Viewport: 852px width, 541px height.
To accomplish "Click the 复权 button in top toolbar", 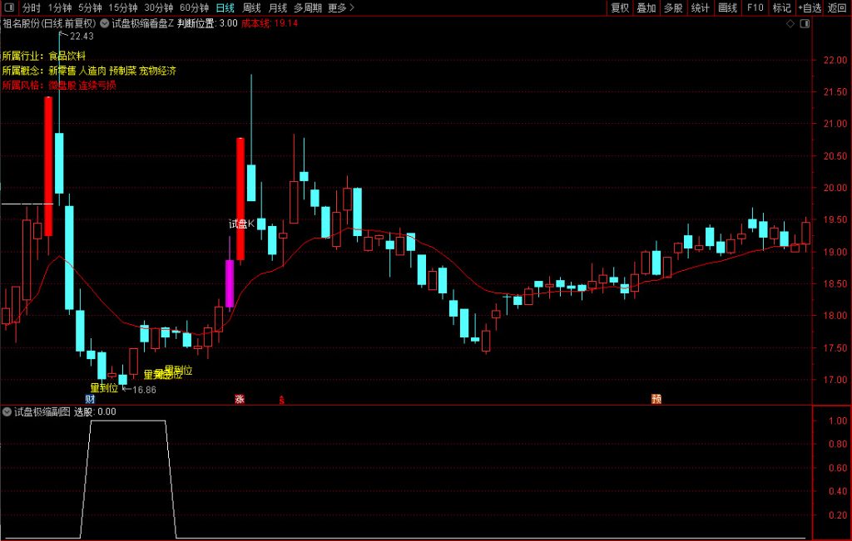I will pos(620,7).
